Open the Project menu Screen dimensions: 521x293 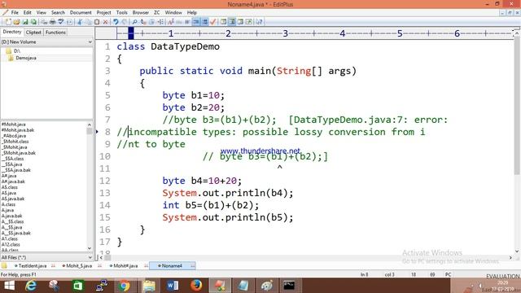(x=103, y=12)
